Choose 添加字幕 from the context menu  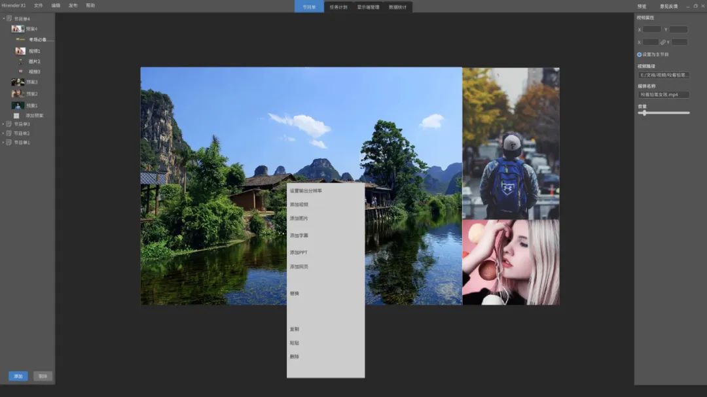(x=299, y=235)
